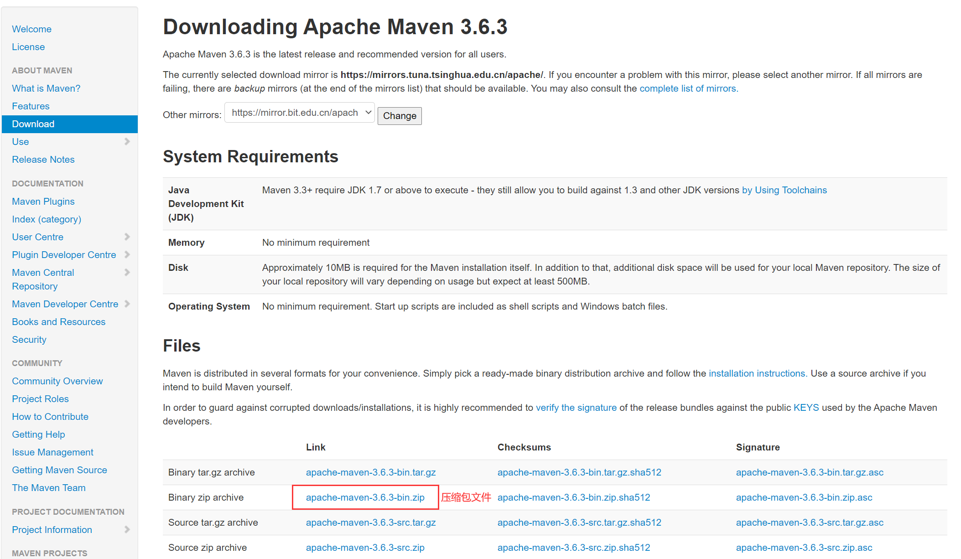The width and height of the screenshot is (961, 559).
Task: Open apache-maven-3.6.3-bin.zip.asc signature
Action: click(x=804, y=497)
